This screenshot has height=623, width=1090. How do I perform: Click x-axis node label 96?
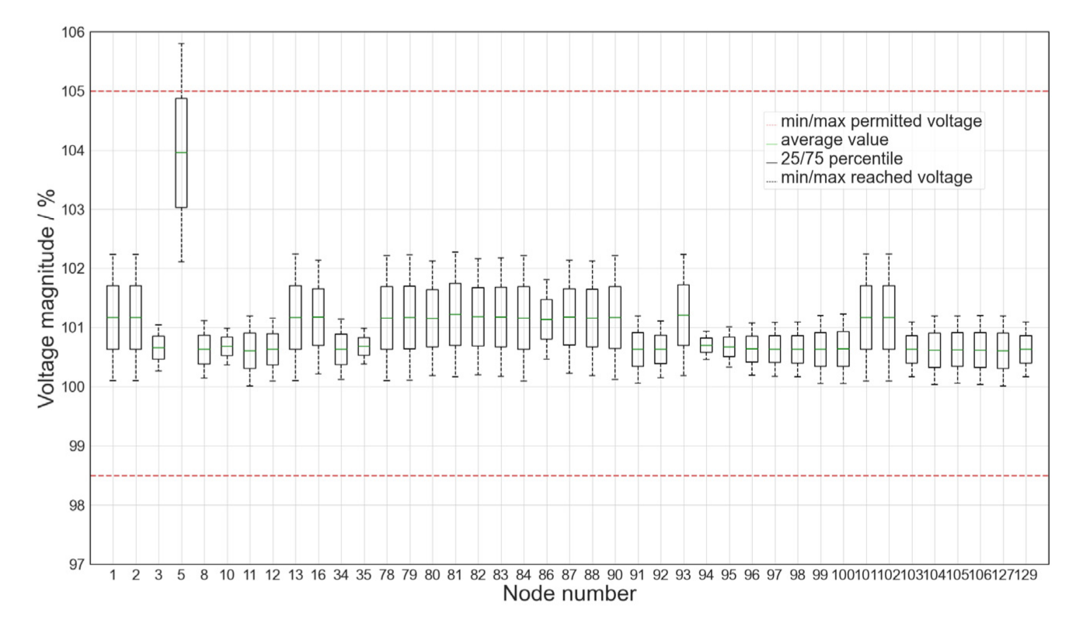tap(752, 576)
